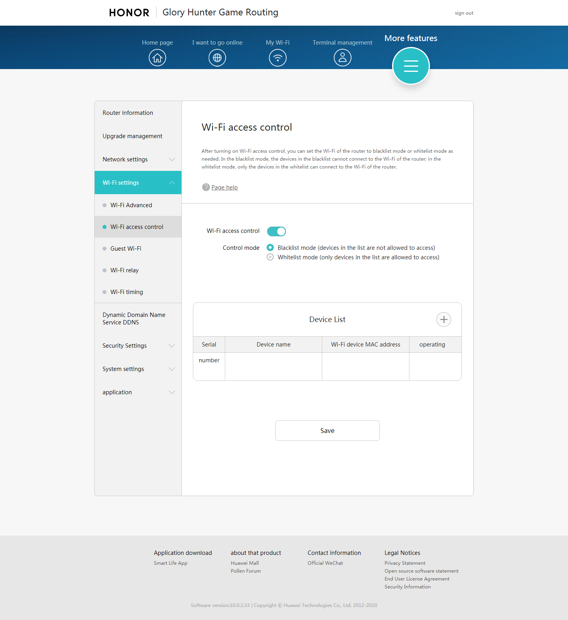
Task: Click the Save button
Action: point(327,431)
